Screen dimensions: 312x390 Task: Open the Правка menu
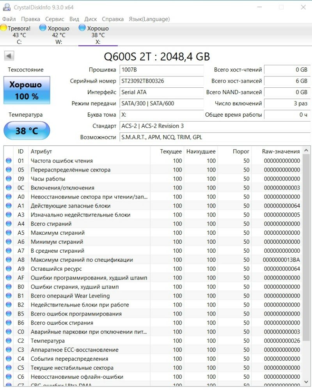pos(30,19)
